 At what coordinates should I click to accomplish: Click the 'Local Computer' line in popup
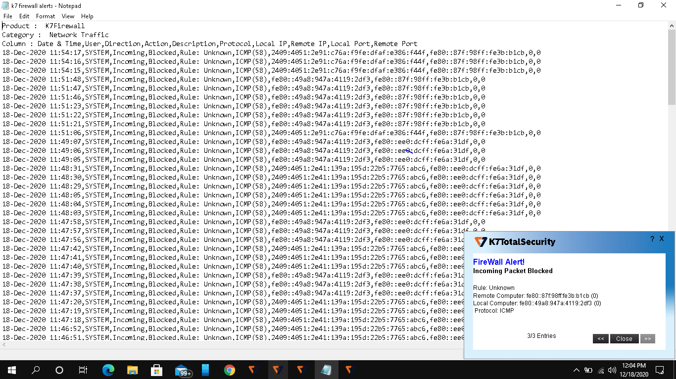pos(537,303)
